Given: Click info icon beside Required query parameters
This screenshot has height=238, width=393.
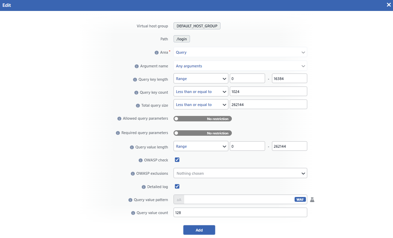Looking at the screenshot, I should tap(118, 133).
